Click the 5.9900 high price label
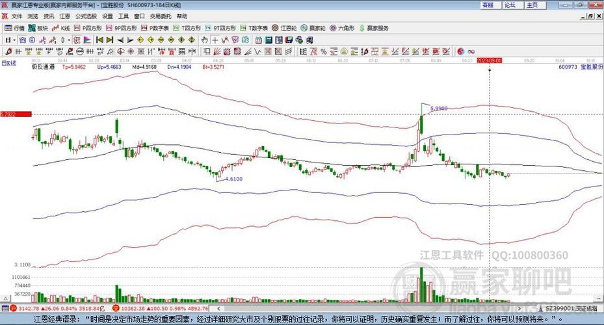 (439, 109)
